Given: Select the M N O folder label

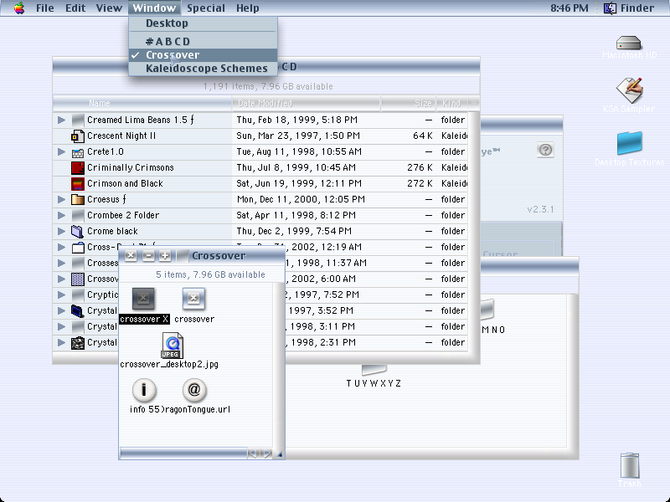Looking at the screenshot, I should 493,330.
